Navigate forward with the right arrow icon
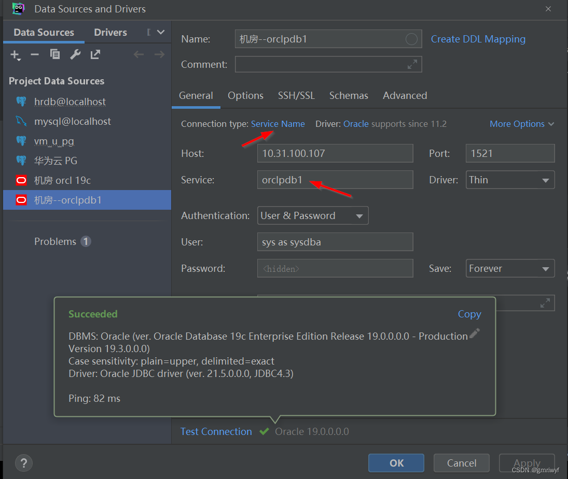Screen dimensions: 568x479 (159, 54)
